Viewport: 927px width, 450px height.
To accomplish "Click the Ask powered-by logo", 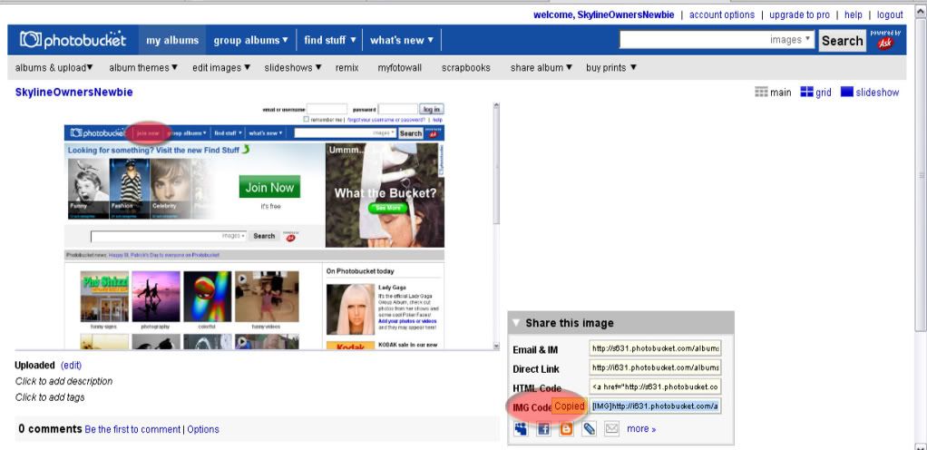I will (x=885, y=40).
